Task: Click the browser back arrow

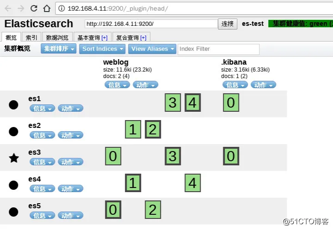Action: (8, 8)
